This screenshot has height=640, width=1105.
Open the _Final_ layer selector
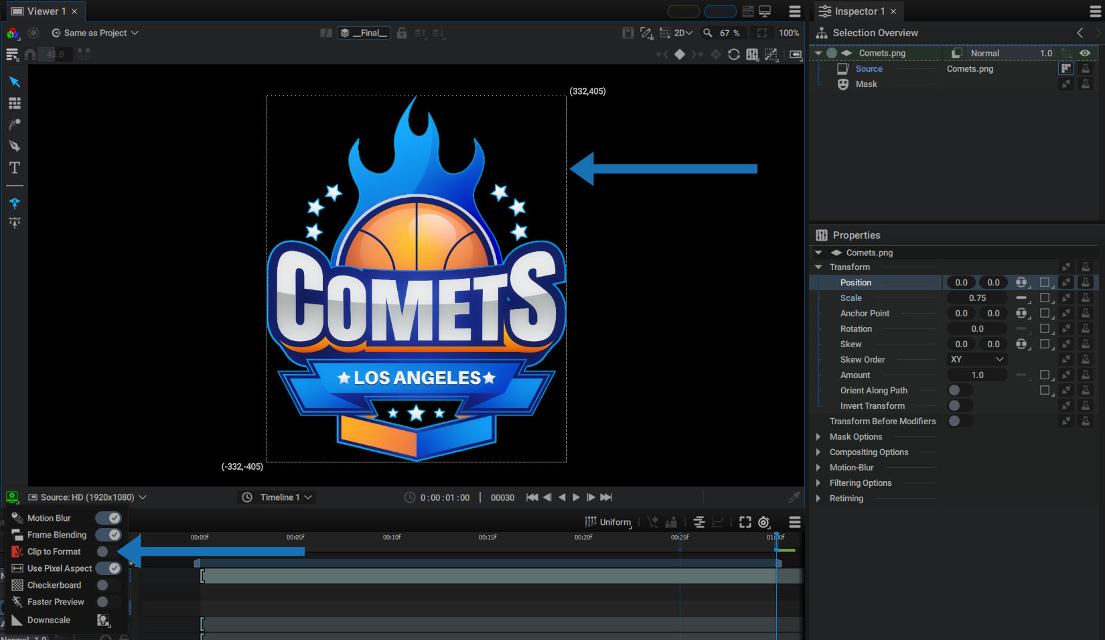tap(364, 33)
